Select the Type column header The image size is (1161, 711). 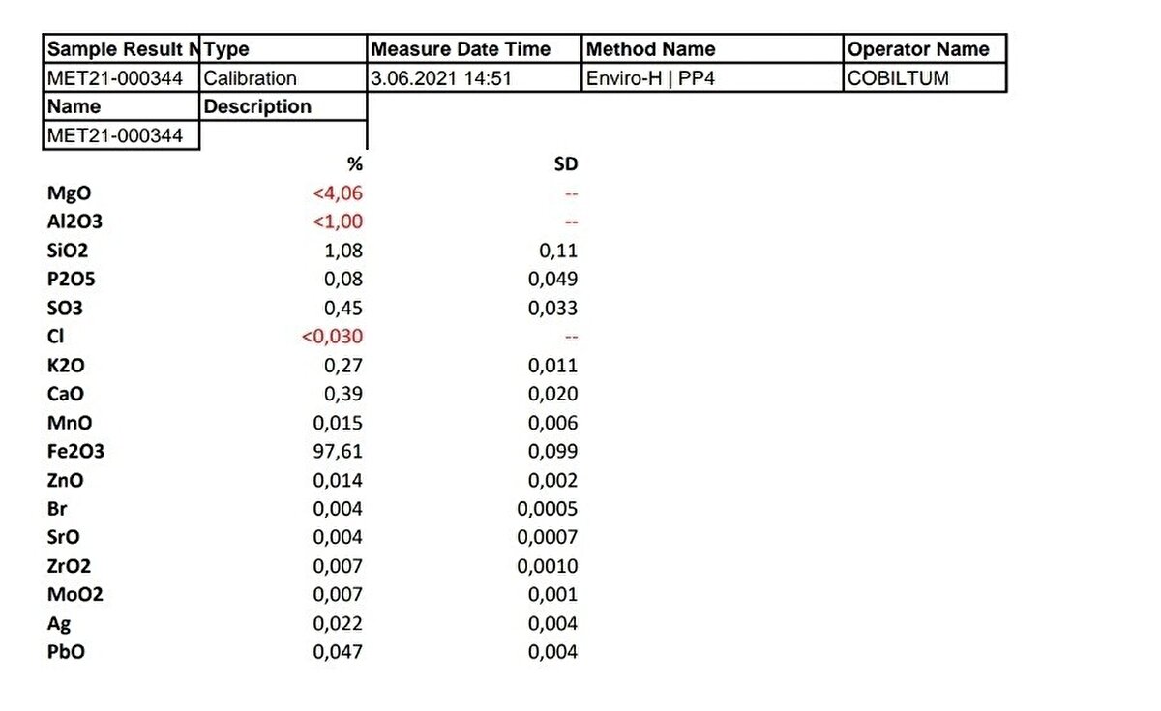point(283,49)
